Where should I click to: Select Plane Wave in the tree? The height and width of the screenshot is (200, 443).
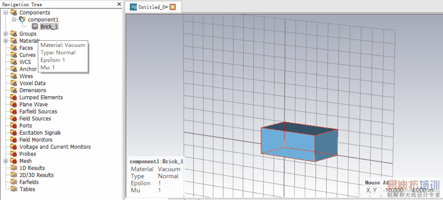pos(34,104)
